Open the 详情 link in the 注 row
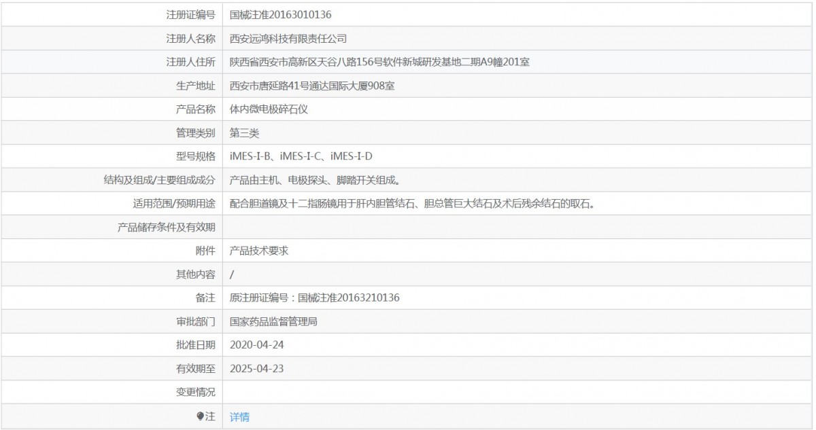This screenshot has width=816, height=430. (239, 417)
